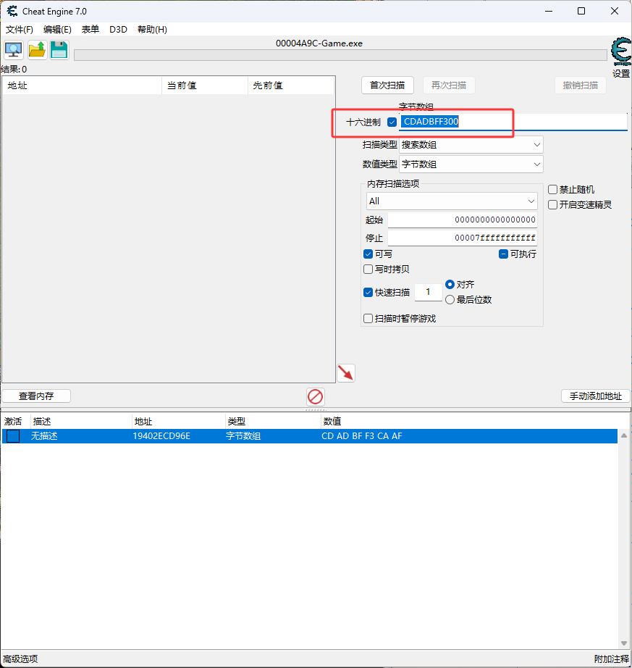The height and width of the screenshot is (668, 632).
Task: Click the 先前值 previous value column header
Action: pos(291,85)
